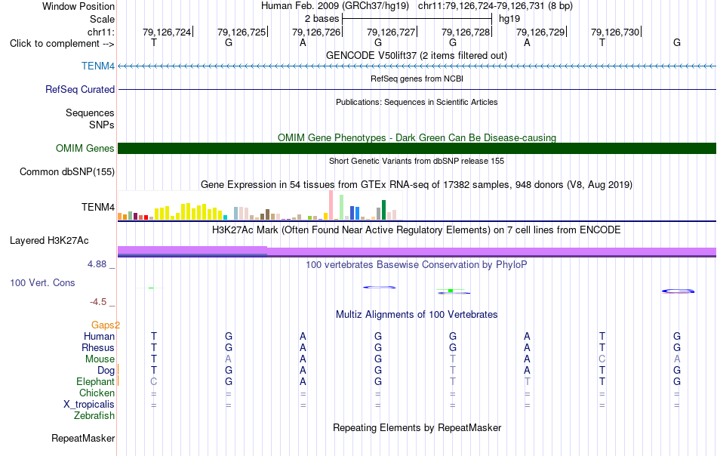Click Mouse row grey C under 79,126,730
717x456 pixels.
click(602, 359)
